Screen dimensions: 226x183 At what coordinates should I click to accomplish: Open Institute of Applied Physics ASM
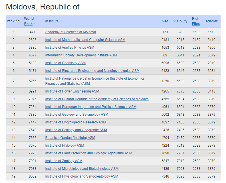coord(70,48)
